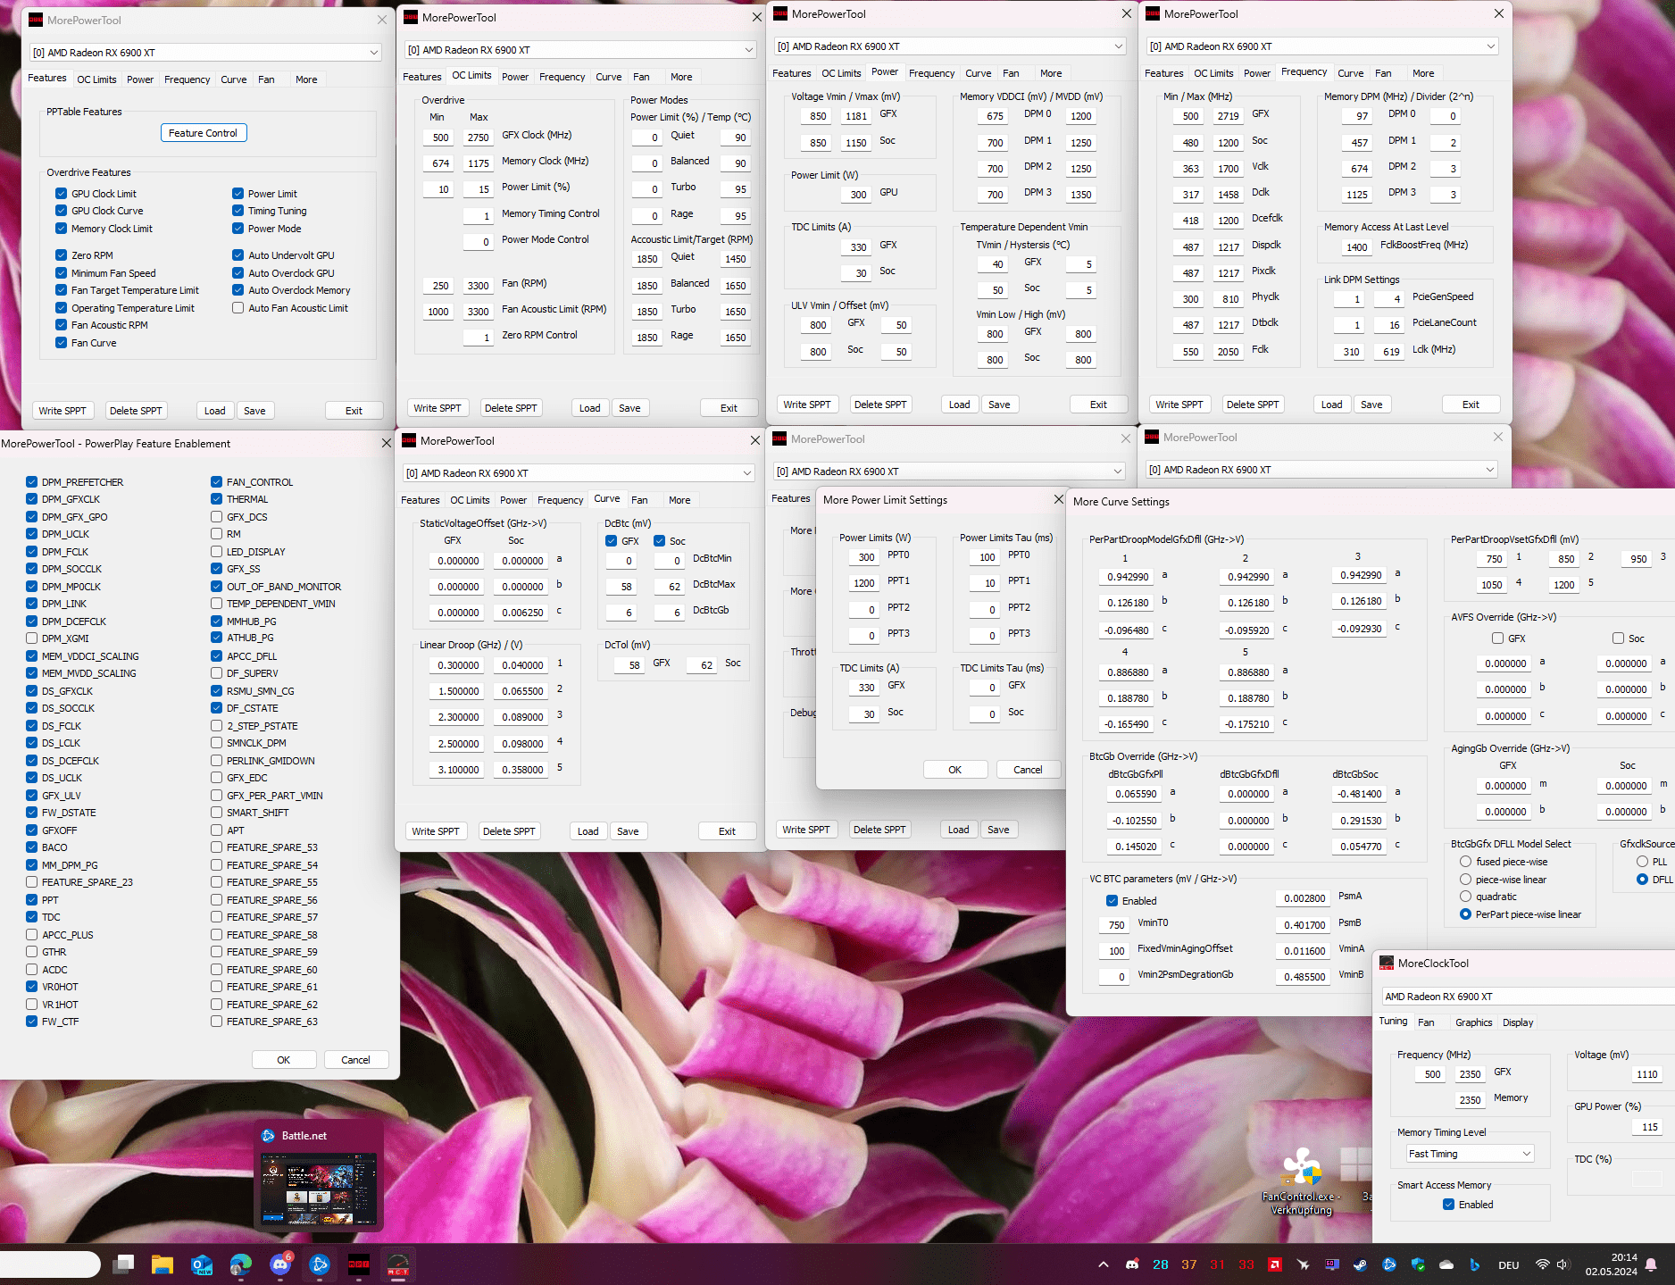Open Outlook from the taskbar
This screenshot has width=1675, height=1285.
202,1264
